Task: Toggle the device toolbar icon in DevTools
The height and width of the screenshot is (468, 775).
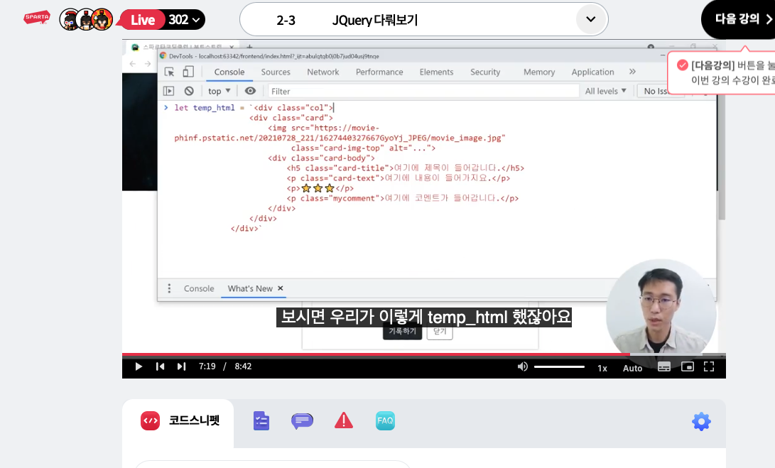Action: (x=188, y=72)
